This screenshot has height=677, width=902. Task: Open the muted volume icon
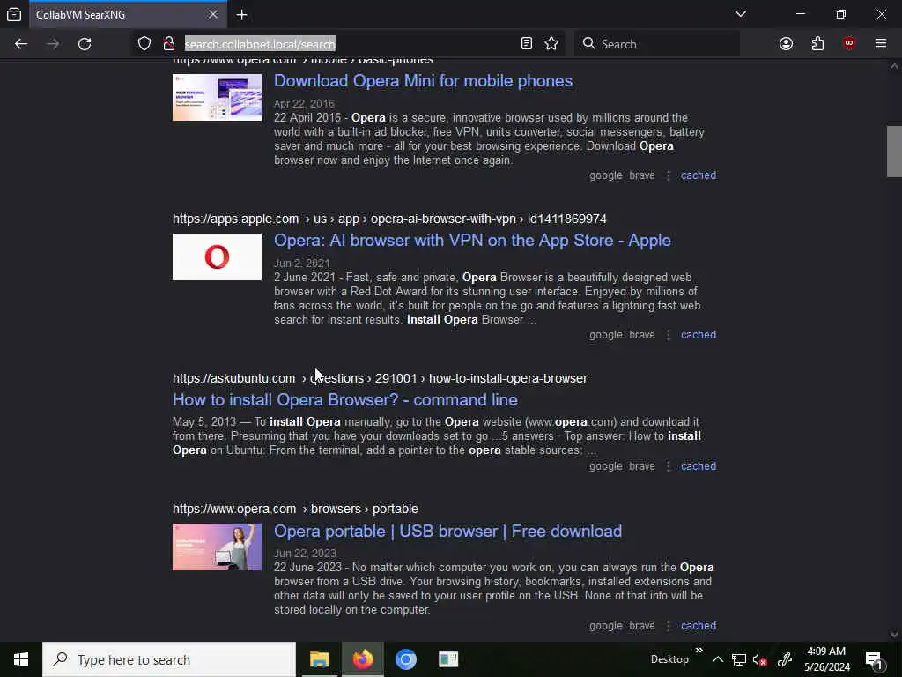760,659
